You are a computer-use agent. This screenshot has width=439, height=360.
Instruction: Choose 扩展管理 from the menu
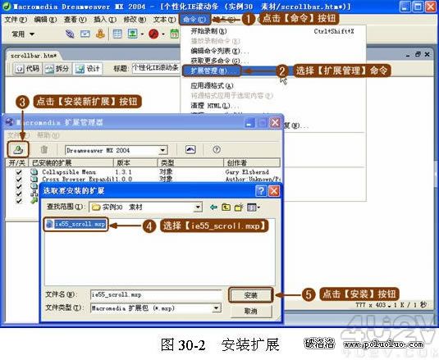212,71
